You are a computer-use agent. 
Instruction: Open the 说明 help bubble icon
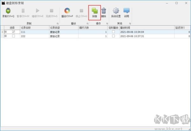tap(126, 11)
